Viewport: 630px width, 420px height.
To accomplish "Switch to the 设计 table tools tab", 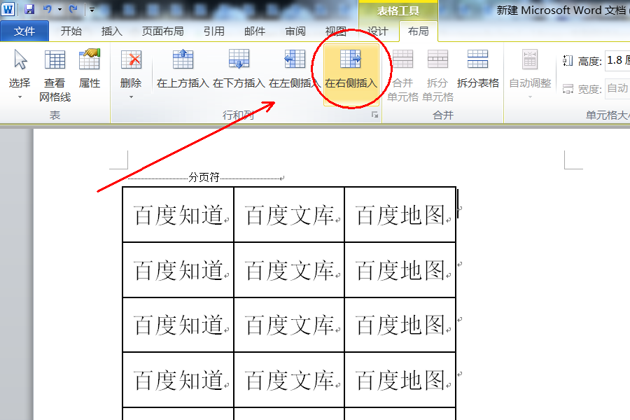I will (378, 31).
